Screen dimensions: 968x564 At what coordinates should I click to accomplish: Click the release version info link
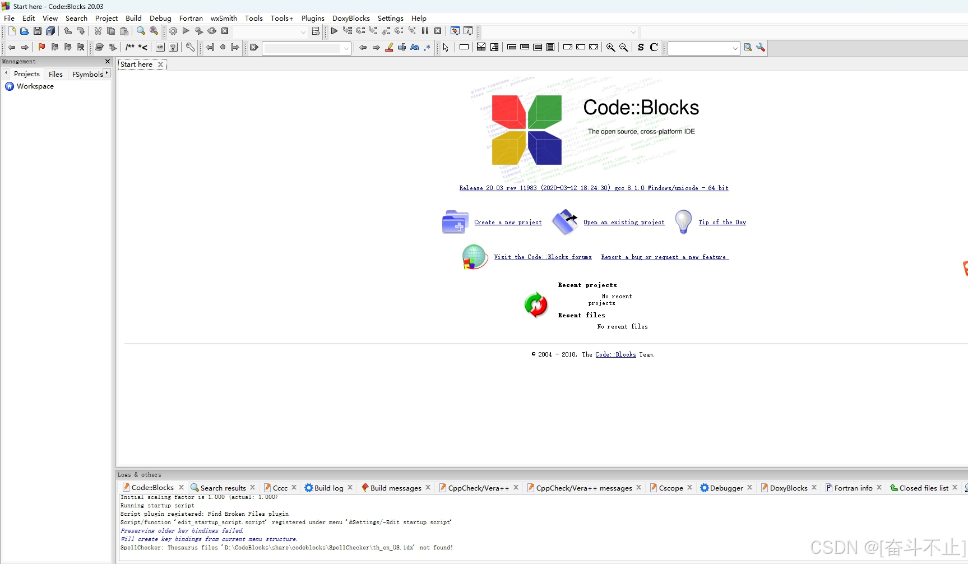coord(594,188)
